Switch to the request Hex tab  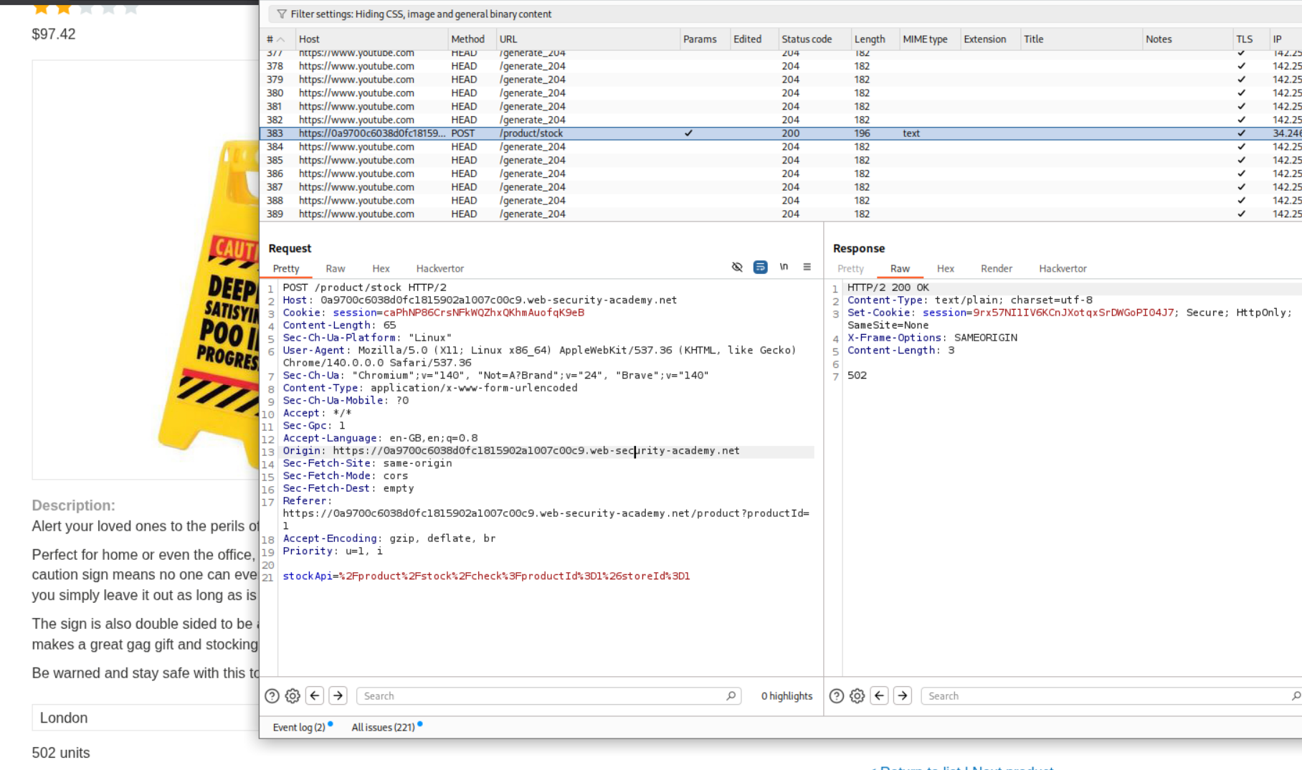(381, 269)
